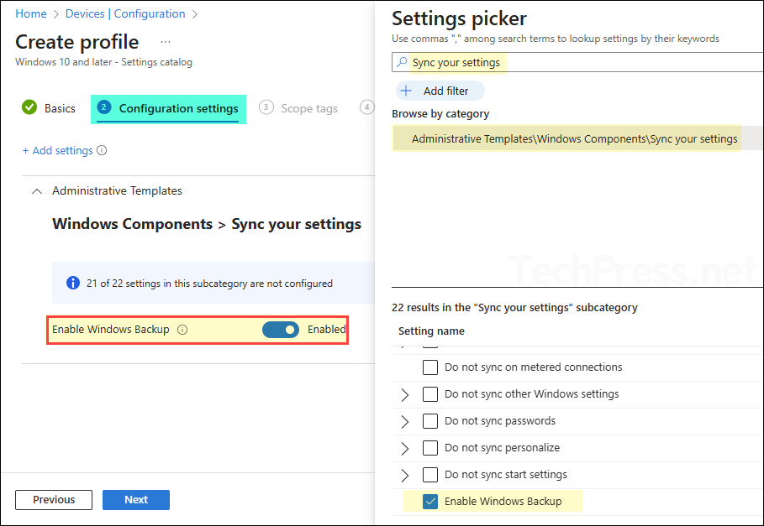Click the step 4 circle icon
This screenshot has width=764, height=526.
(x=367, y=107)
